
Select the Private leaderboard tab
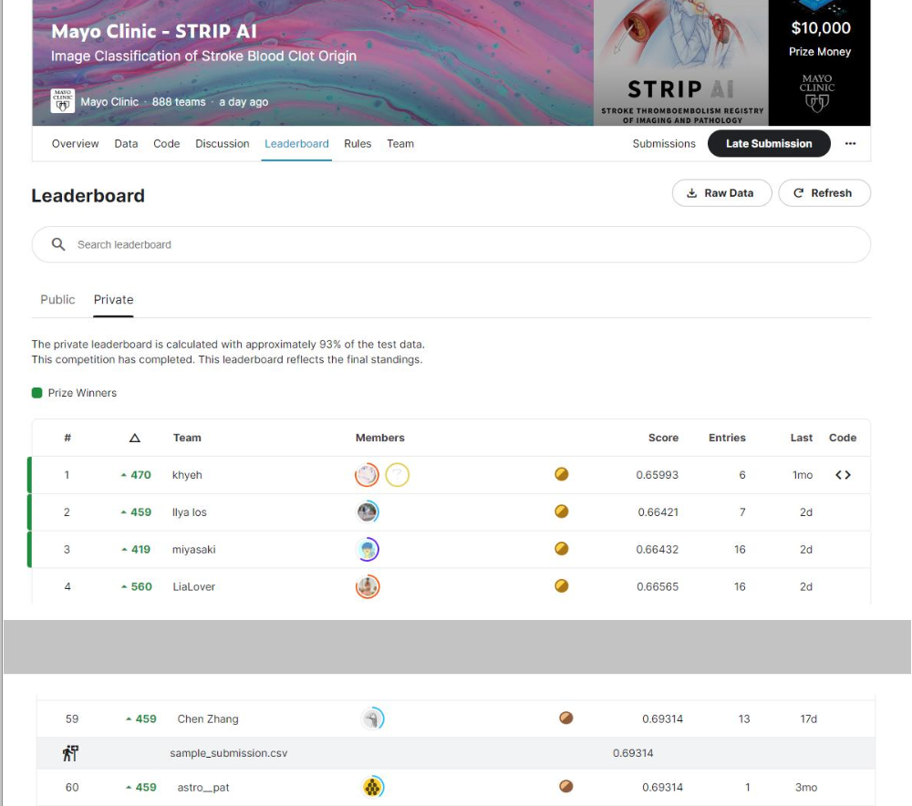click(x=113, y=299)
